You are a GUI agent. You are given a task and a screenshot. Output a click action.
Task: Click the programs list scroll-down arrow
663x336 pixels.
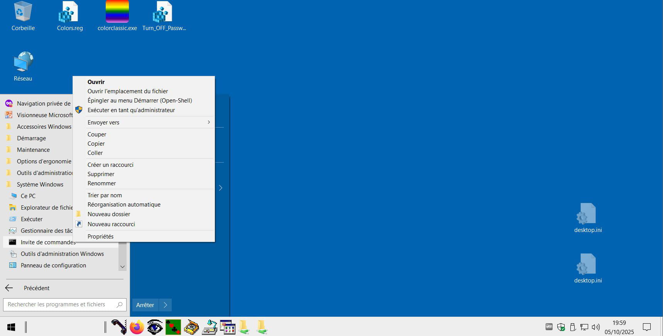click(122, 267)
